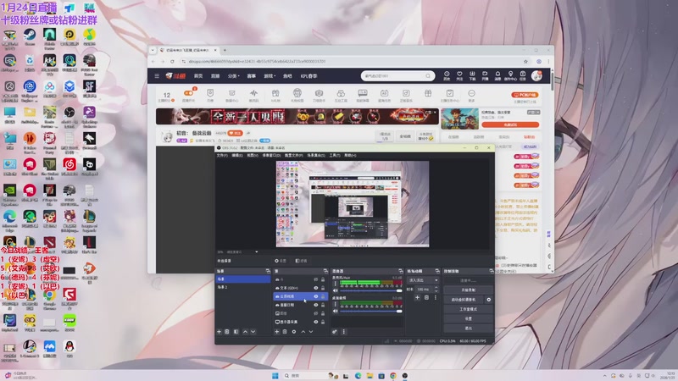The height and width of the screenshot is (381, 678).
Task: Adjust 麦克风/Aux volume slider
Action: pos(371,290)
